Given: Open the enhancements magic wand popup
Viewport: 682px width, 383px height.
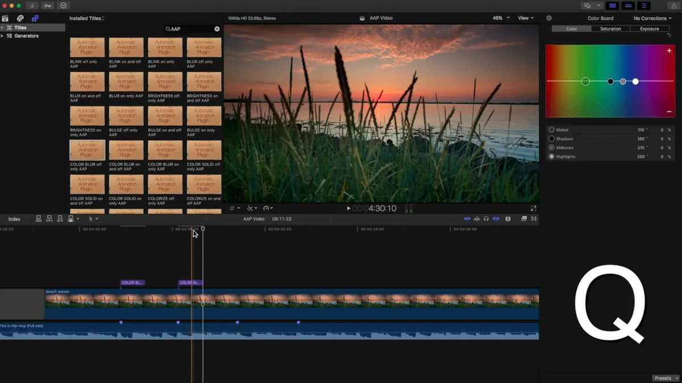Looking at the screenshot, I should [252, 208].
